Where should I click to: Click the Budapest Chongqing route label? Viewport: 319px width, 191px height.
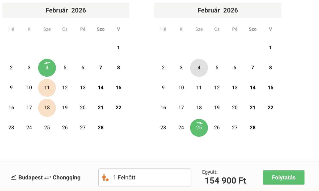49,177
